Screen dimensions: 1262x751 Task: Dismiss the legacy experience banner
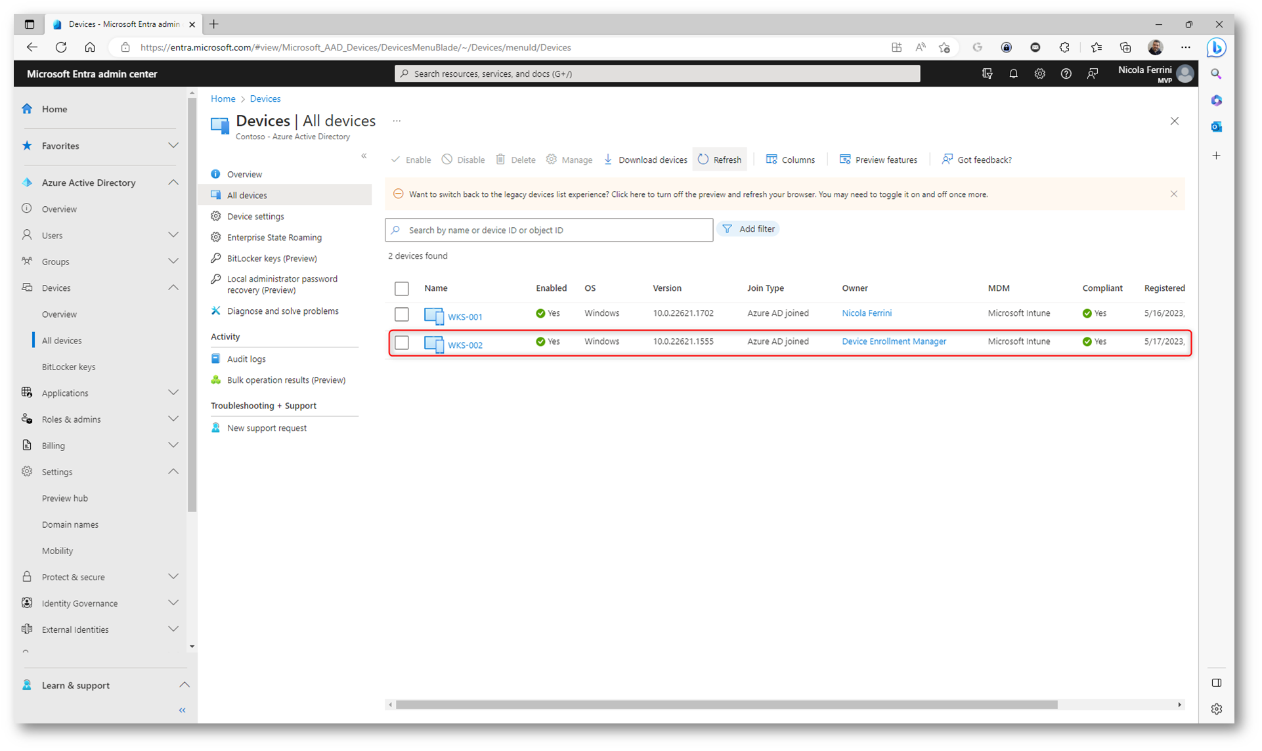click(1173, 194)
